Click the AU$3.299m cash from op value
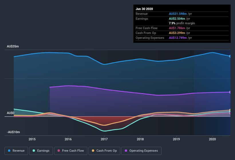 pyautogui.click(x=177, y=33)
